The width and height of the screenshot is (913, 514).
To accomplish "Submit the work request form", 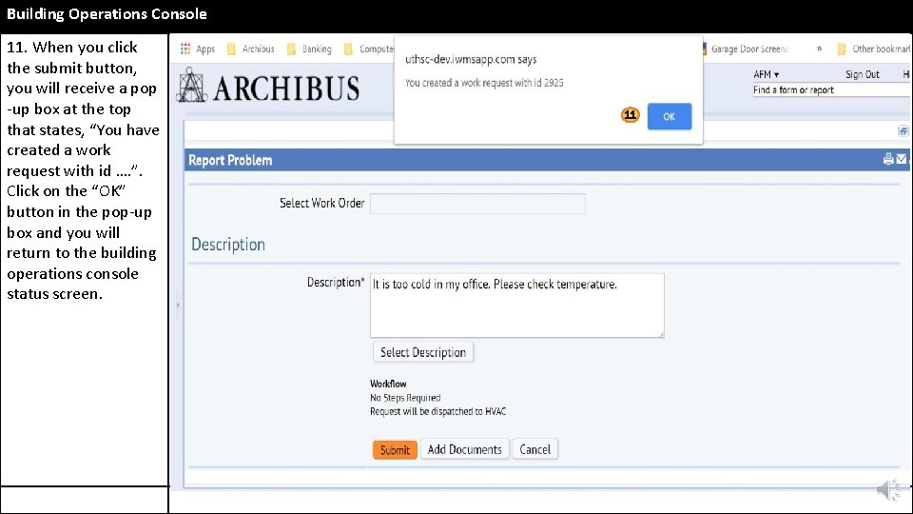I will point(395,450).
